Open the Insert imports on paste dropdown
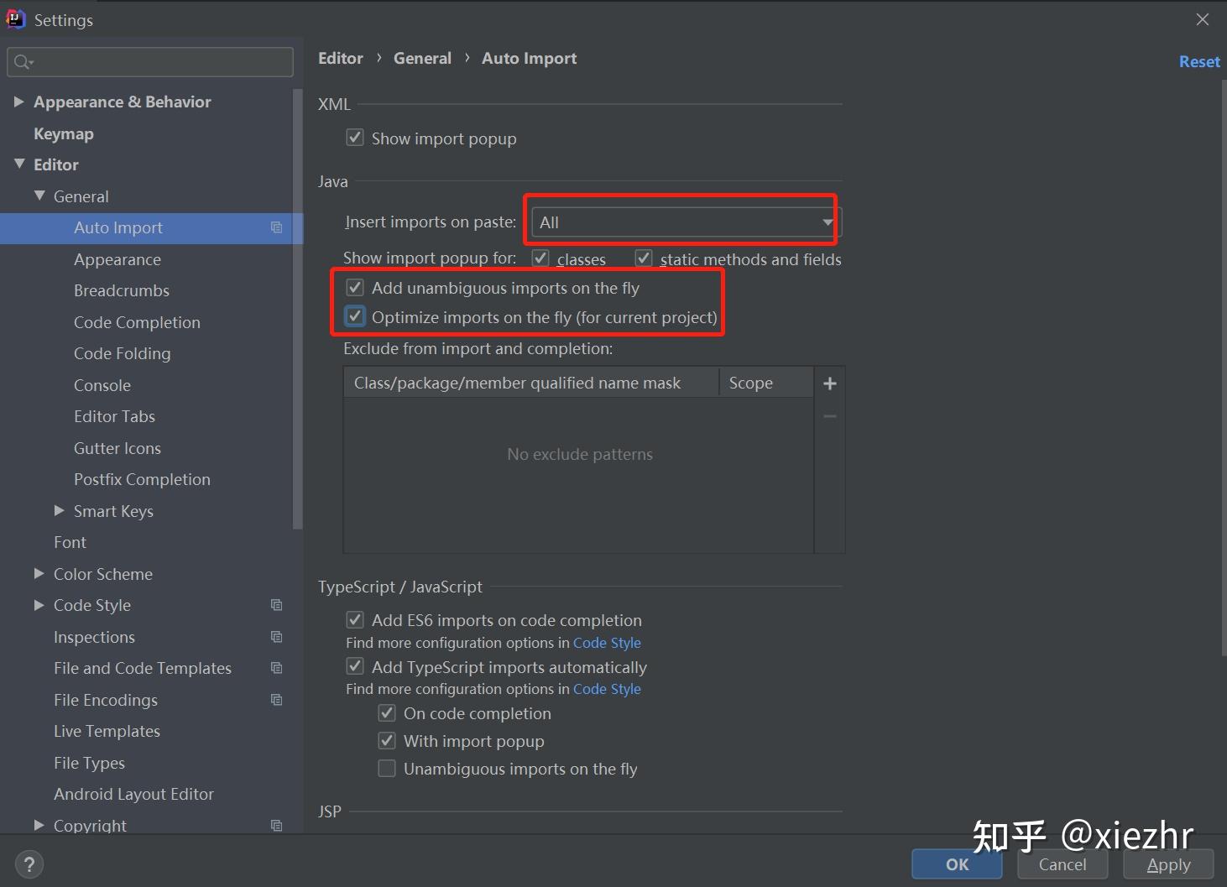 [x=827, y=222]
